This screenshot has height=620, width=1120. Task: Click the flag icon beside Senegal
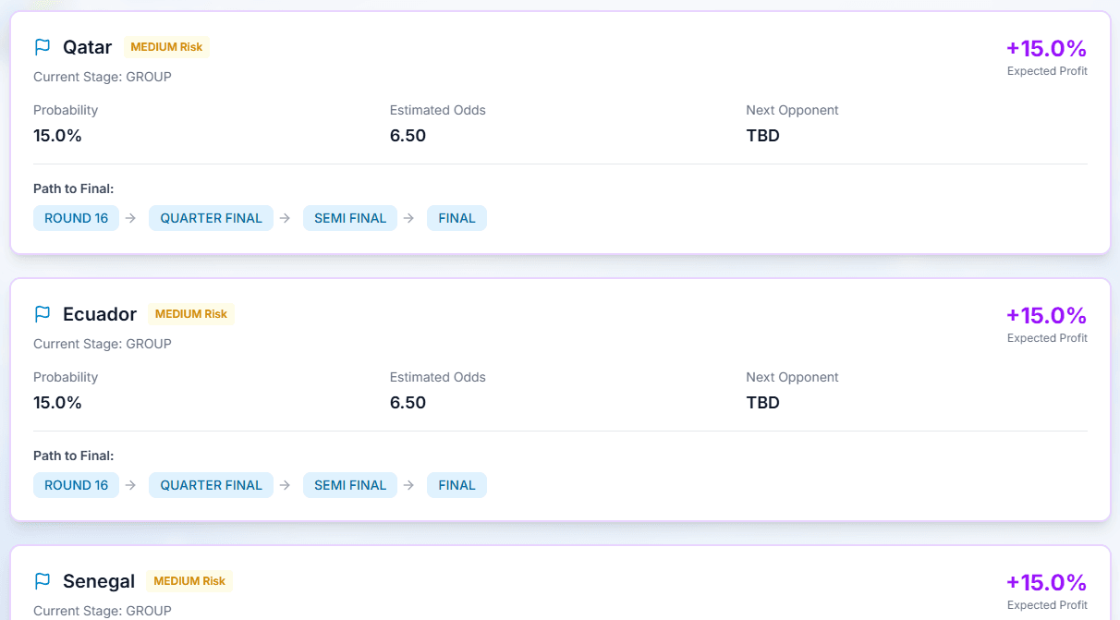pos(42,581)
